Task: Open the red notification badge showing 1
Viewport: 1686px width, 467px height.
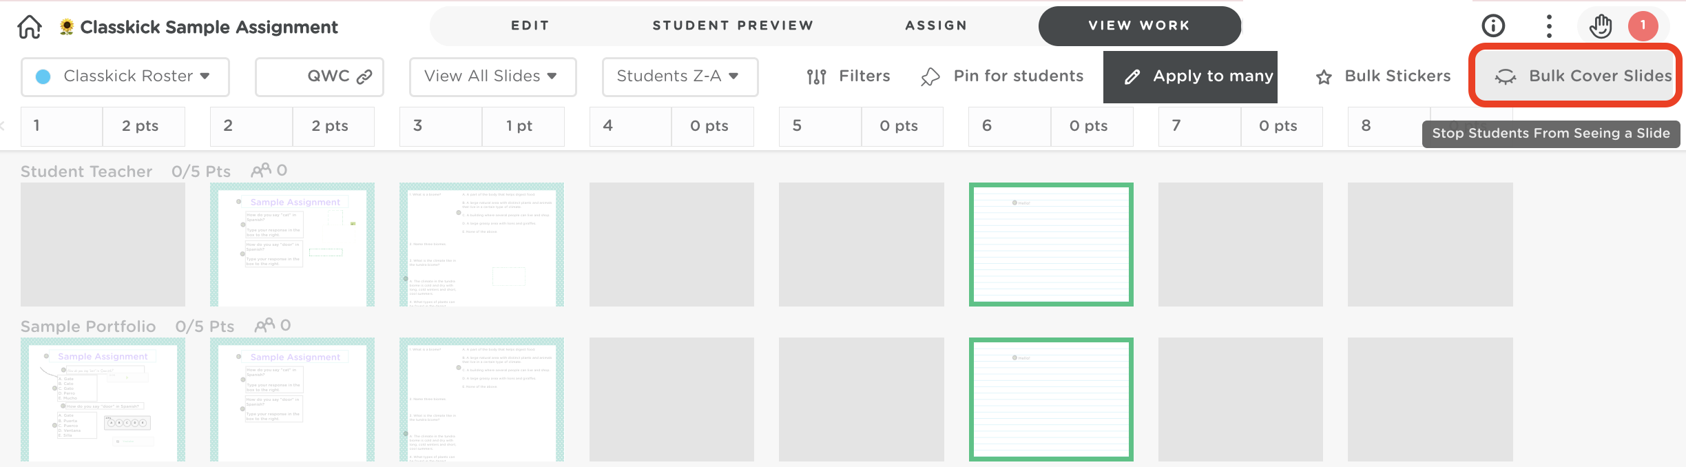Action: pyautogui.click(x=1643, y=26)
